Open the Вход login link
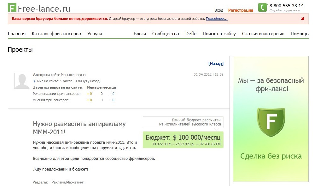This screenshot has height=186, width=320. pos(219,10)
